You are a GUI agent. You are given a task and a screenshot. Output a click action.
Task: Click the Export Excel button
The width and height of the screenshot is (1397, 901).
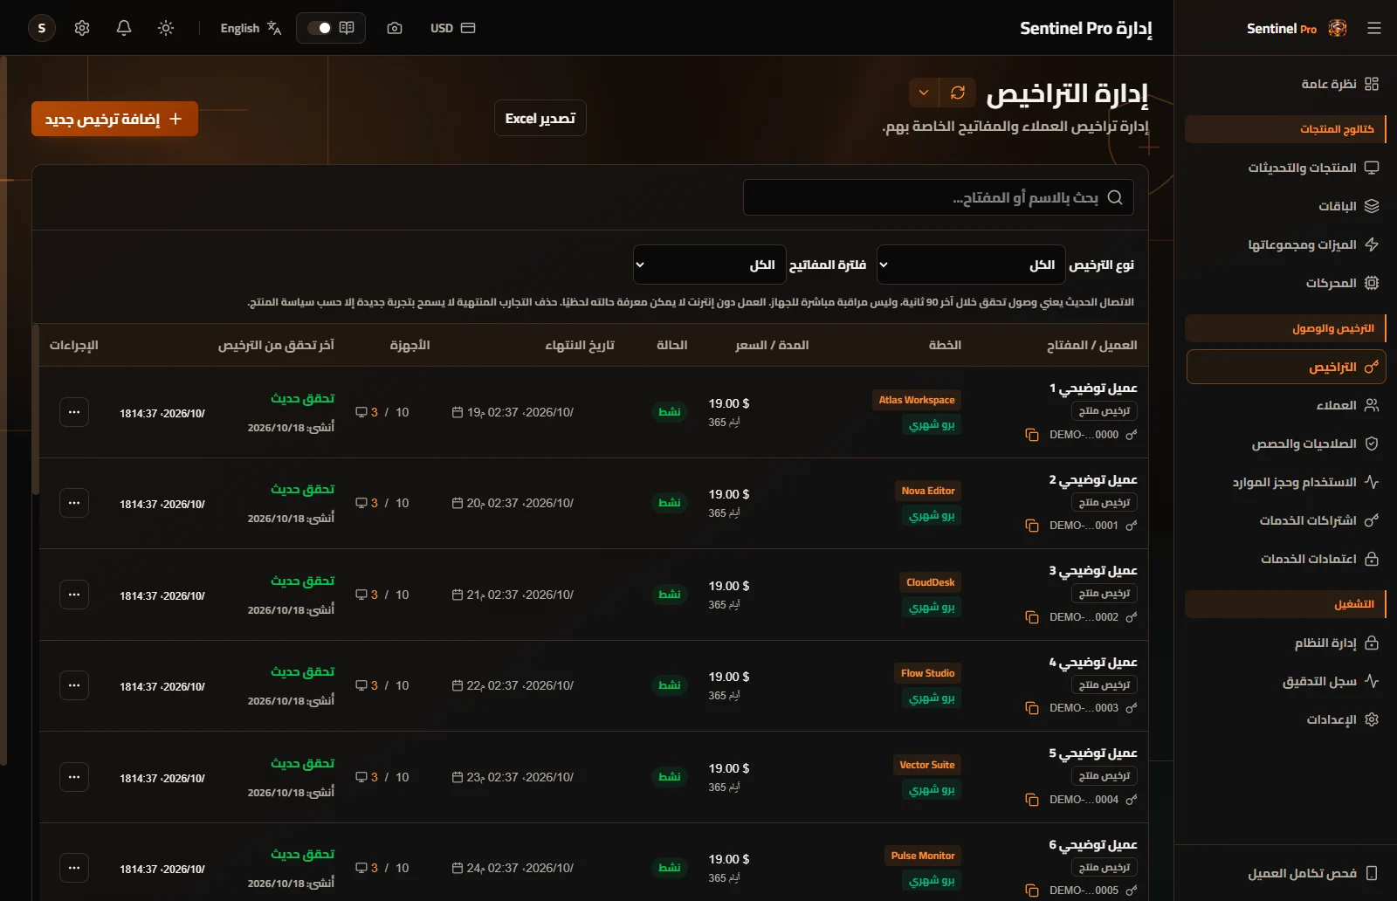pyautogui.click(x=540, y=118)
